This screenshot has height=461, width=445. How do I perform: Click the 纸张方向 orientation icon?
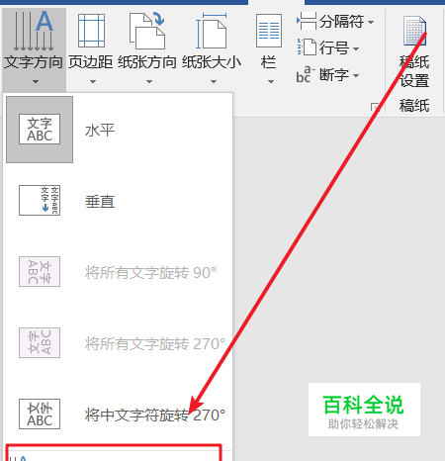click(x=147, y=31)
